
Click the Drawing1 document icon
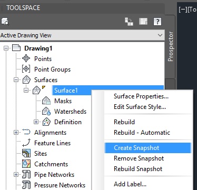click(16, 48)
